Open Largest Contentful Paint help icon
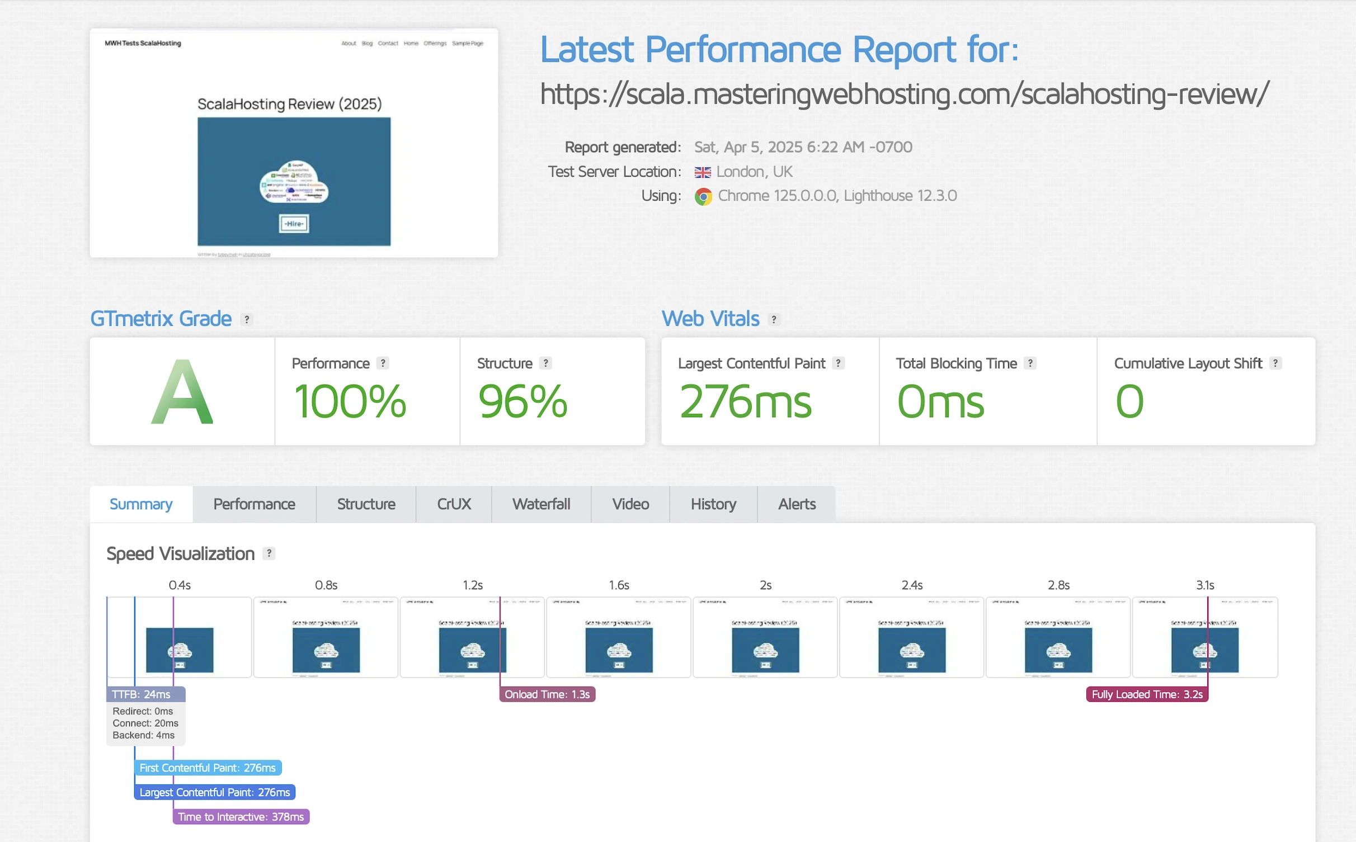The image size is (1356, 842). tap(838, 363)
